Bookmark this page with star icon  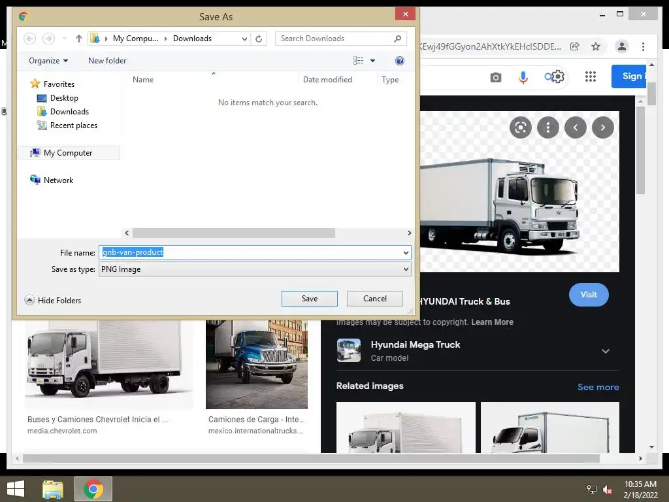[596, 46]
